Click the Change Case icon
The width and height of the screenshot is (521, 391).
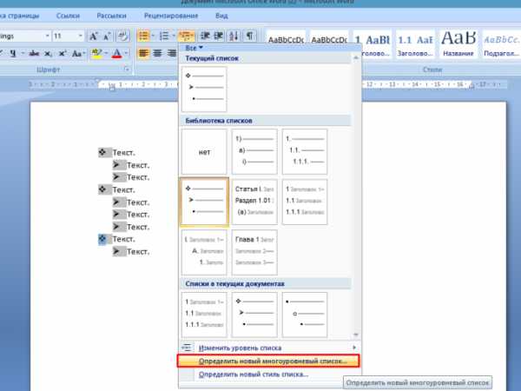coord(76,53)
